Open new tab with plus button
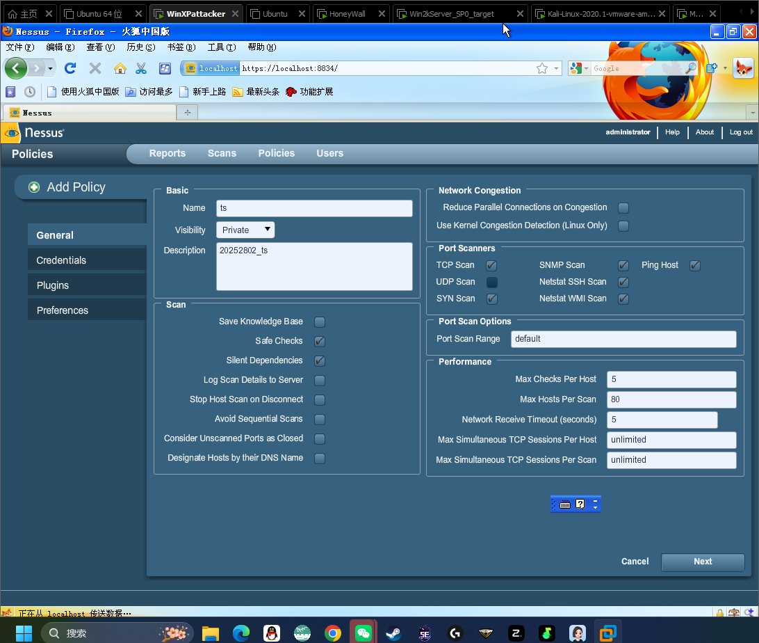 188,113
